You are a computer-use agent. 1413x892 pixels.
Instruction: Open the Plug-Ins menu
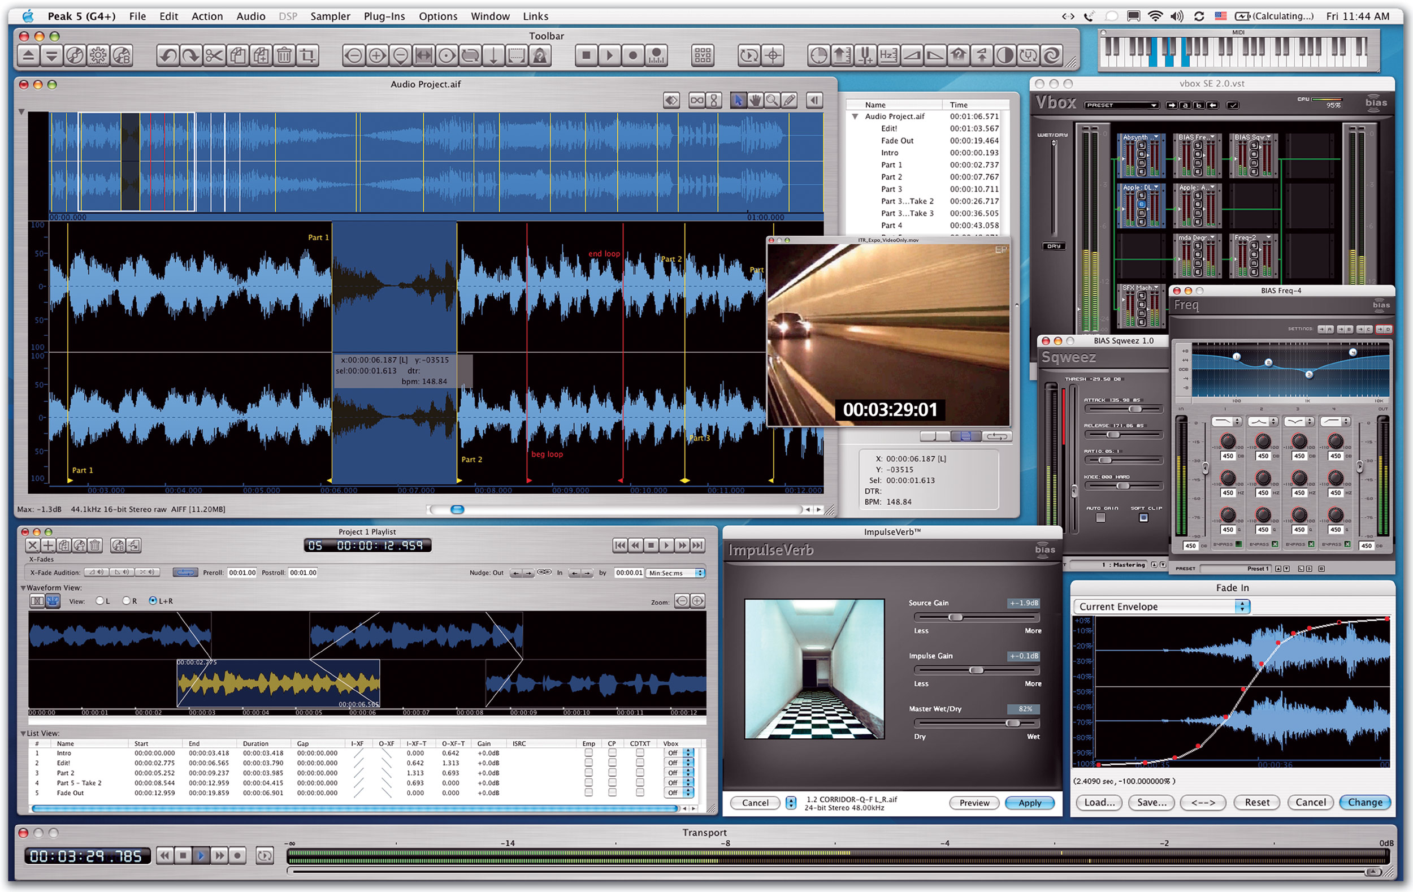(x=384, y=16)
